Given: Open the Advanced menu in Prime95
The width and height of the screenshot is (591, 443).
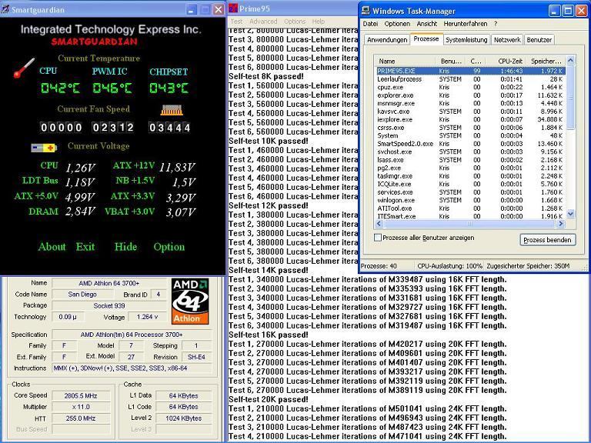Looking at the screenshot, I should coord(263,22).
